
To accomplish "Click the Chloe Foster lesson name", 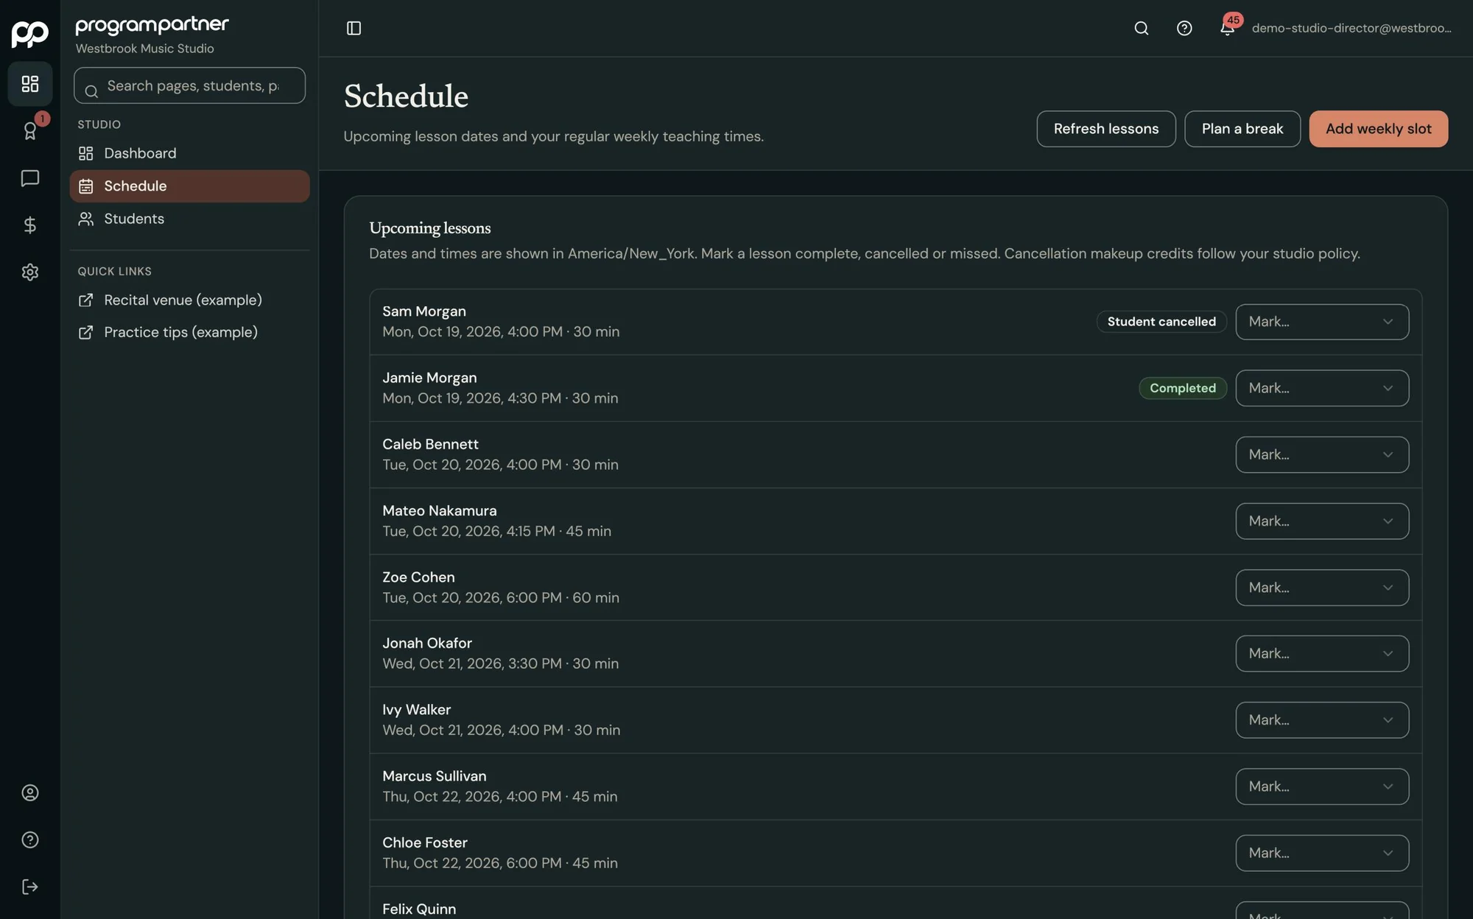I will (x=425, y=842).
